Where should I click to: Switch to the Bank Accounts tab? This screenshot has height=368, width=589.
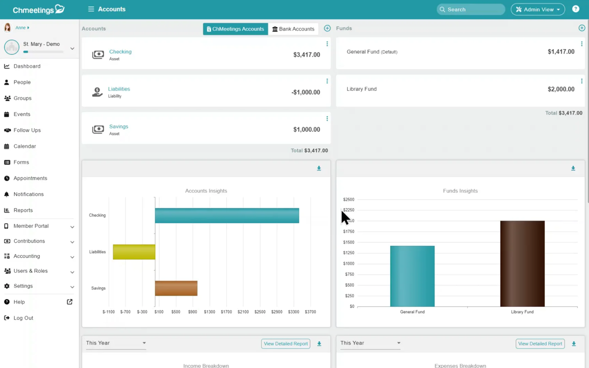coord(293,29)
